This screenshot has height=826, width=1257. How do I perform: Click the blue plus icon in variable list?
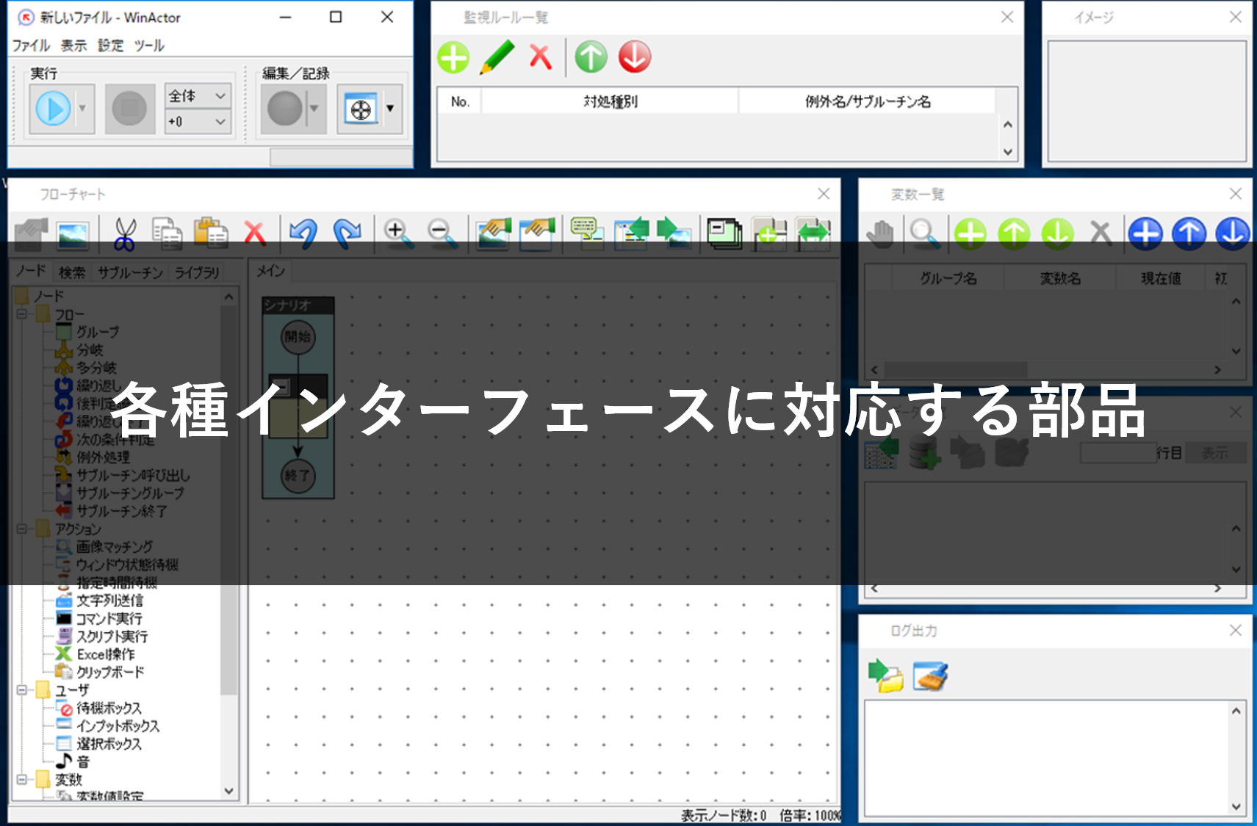1145,233
